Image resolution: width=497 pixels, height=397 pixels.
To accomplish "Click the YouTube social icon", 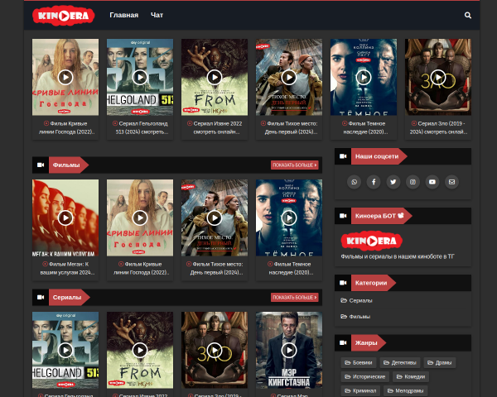I will pyautogui.click(x=432, y=182).
